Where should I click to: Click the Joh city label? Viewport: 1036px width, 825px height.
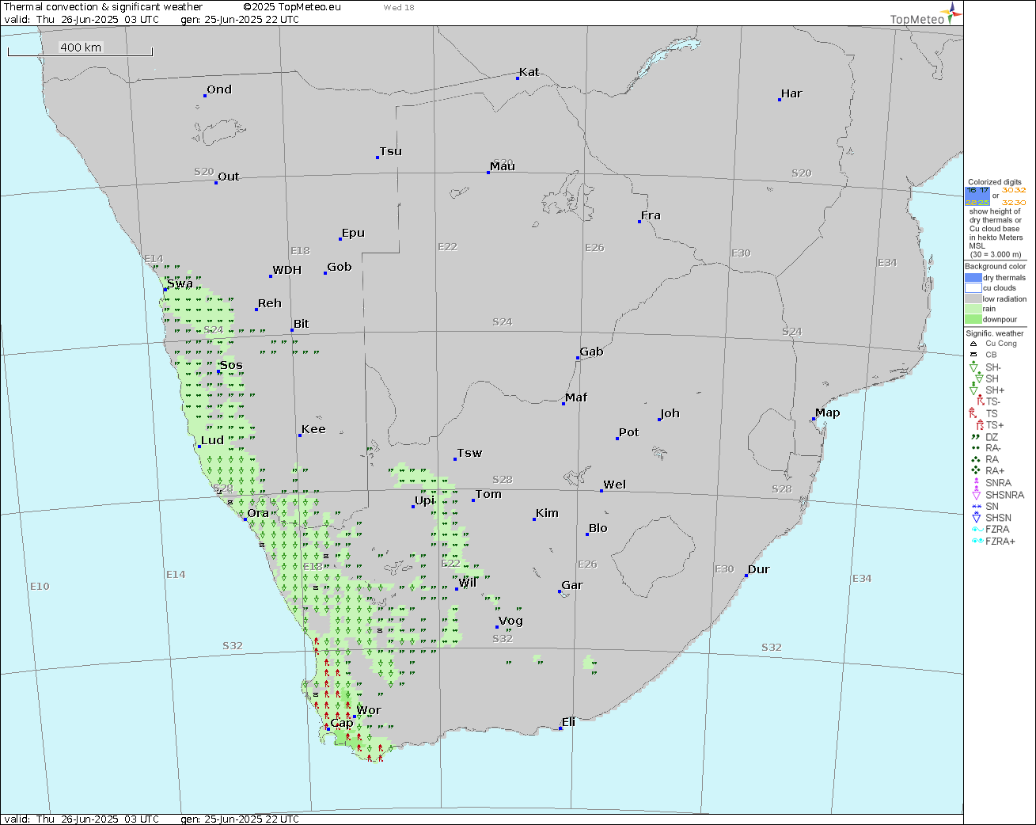[670, 413]
